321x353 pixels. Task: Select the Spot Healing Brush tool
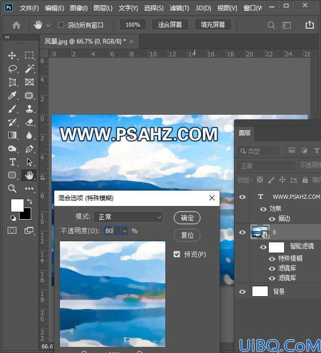click(x=29, y=96)
